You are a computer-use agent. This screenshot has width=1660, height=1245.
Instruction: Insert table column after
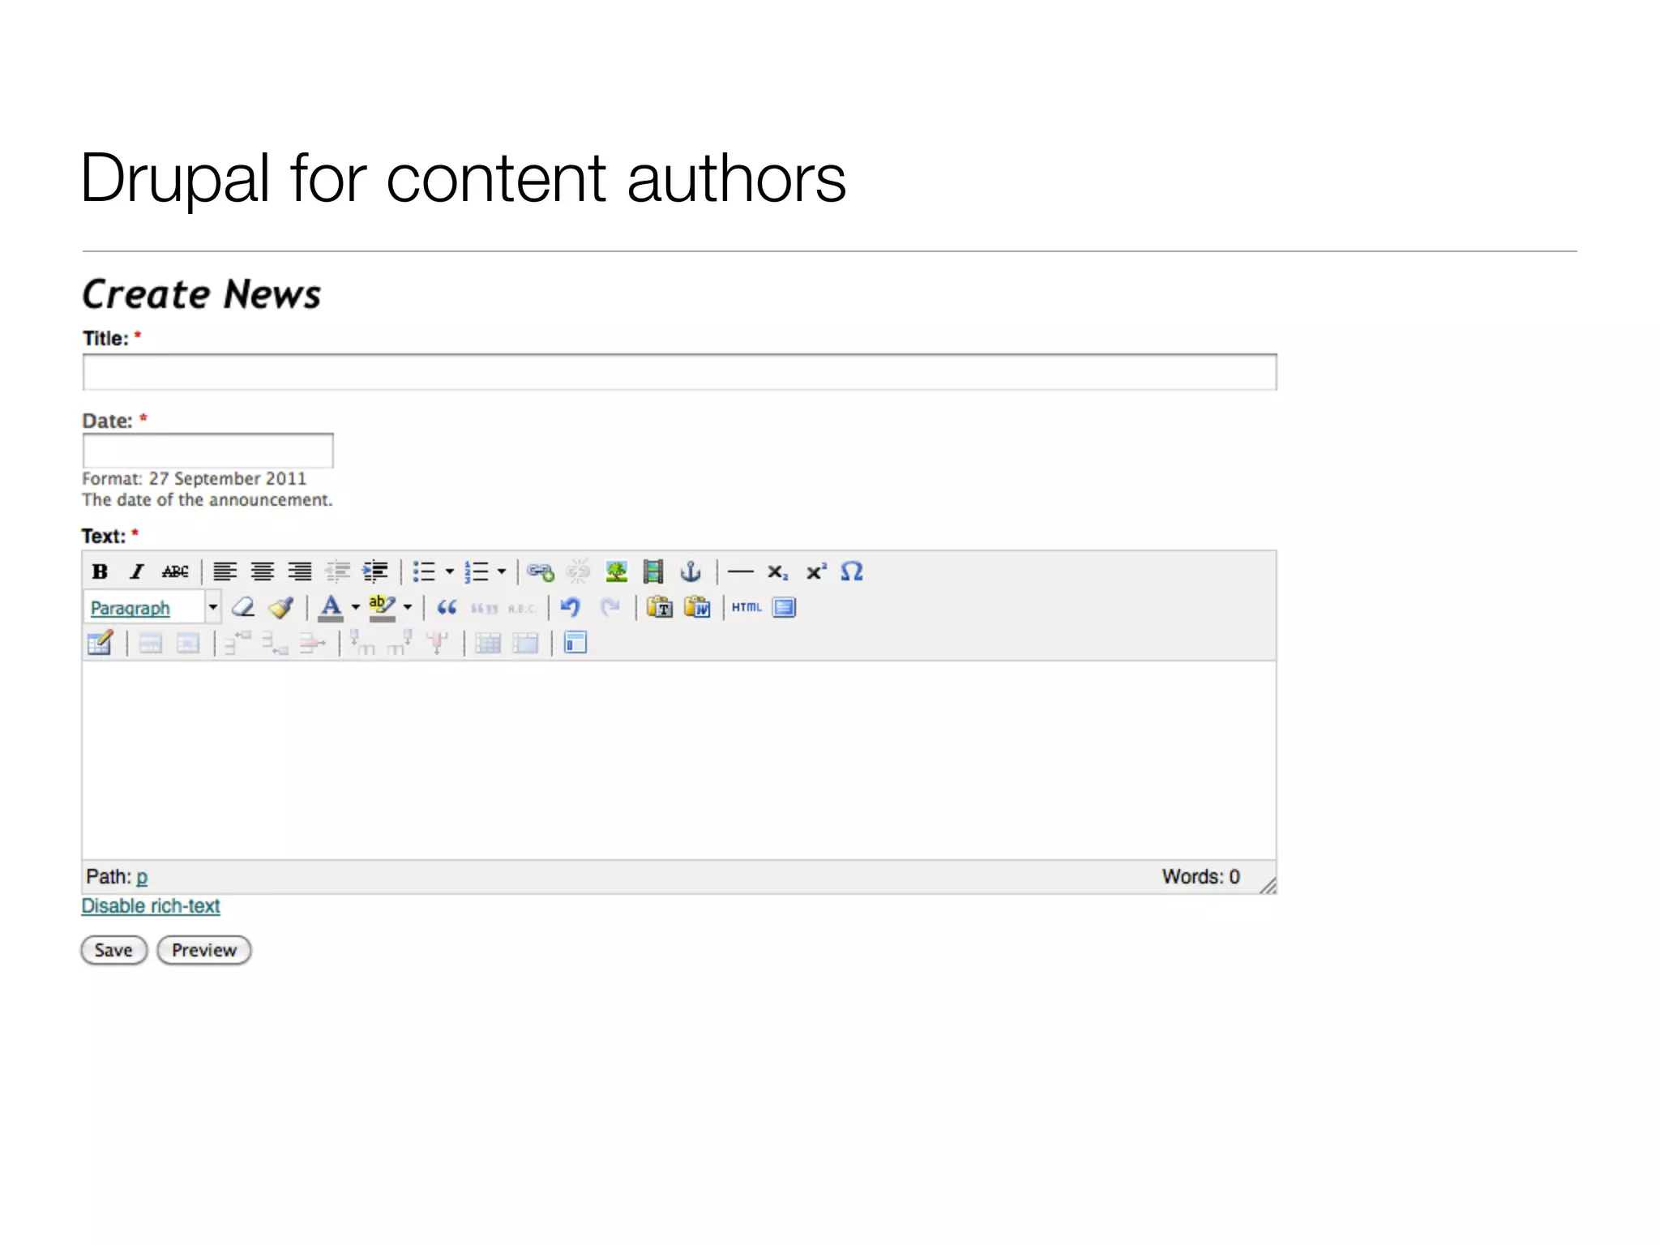400,644
